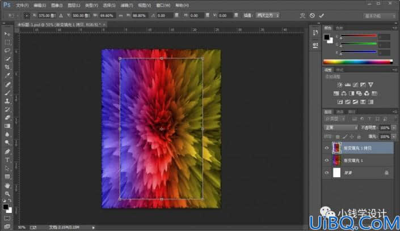Image resolution: width=400 pixels, height=231 pixels.
Task: Change screen mode icon in toolbox
Action: pyautogui.click(x=7, y=226)
